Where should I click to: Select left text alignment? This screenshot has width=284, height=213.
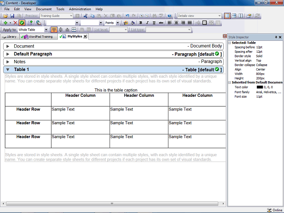click(170, 23)
